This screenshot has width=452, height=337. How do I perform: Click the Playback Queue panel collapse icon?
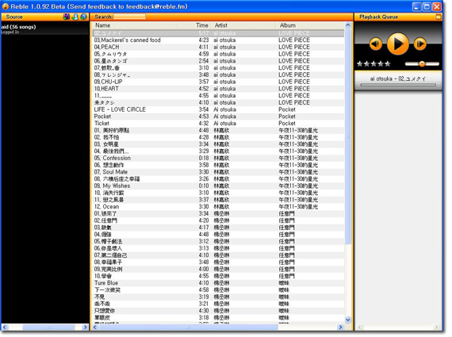439,17
